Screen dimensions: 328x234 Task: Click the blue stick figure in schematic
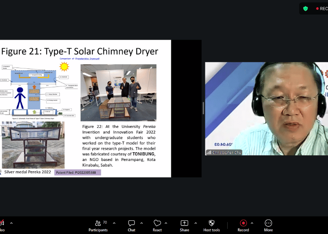coord(20,98)
